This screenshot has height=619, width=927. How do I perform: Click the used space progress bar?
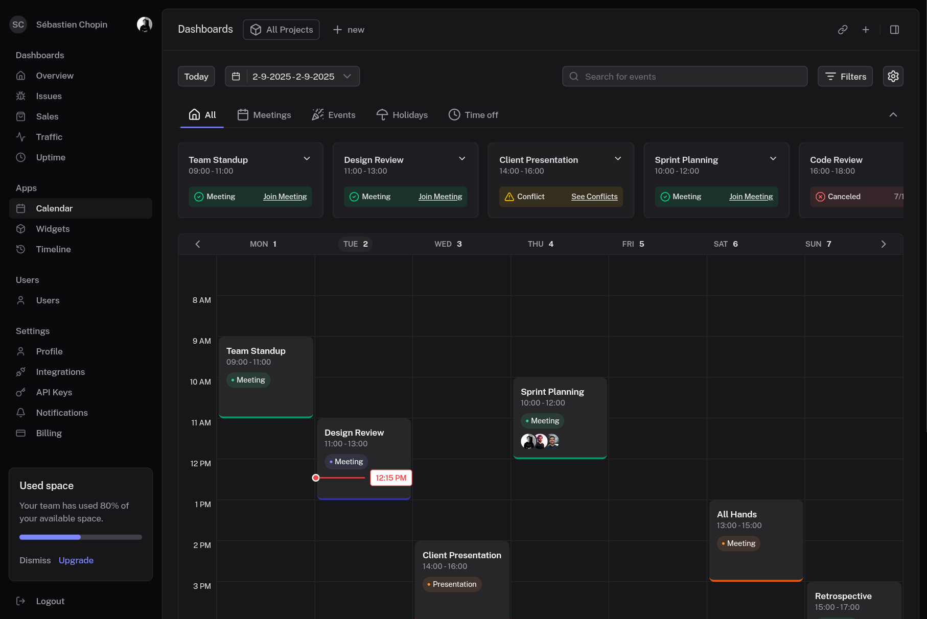[81, 537]
